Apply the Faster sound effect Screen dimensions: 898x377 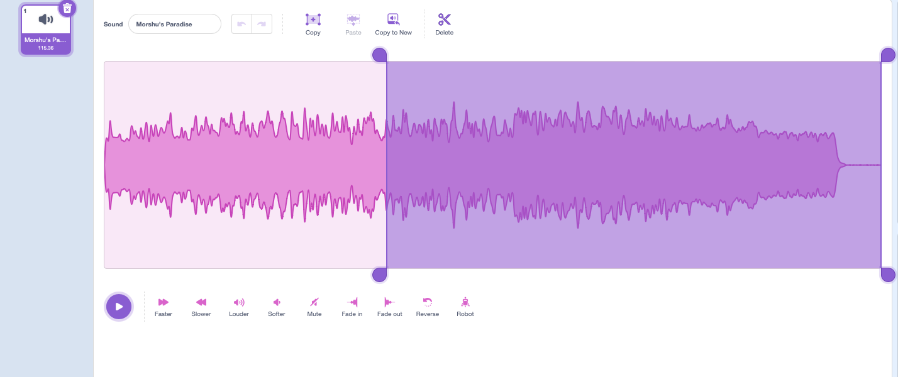click(164, 302)
